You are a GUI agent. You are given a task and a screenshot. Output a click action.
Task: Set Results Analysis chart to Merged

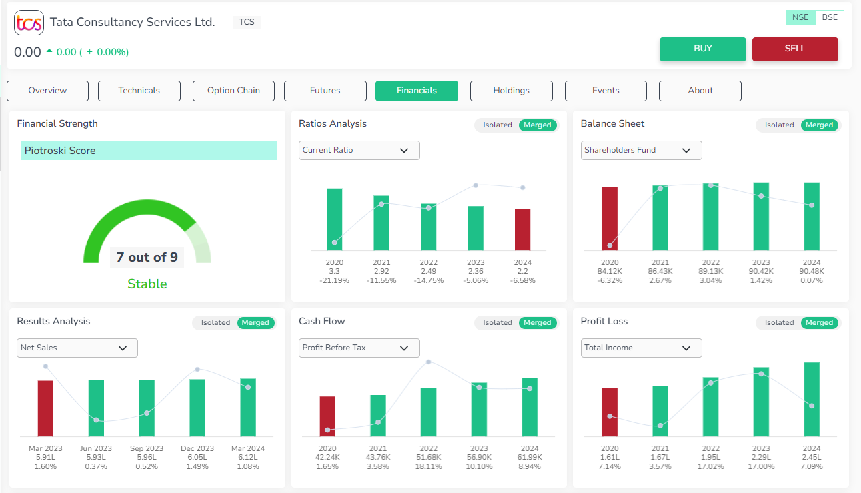click(x=255, y=322)
